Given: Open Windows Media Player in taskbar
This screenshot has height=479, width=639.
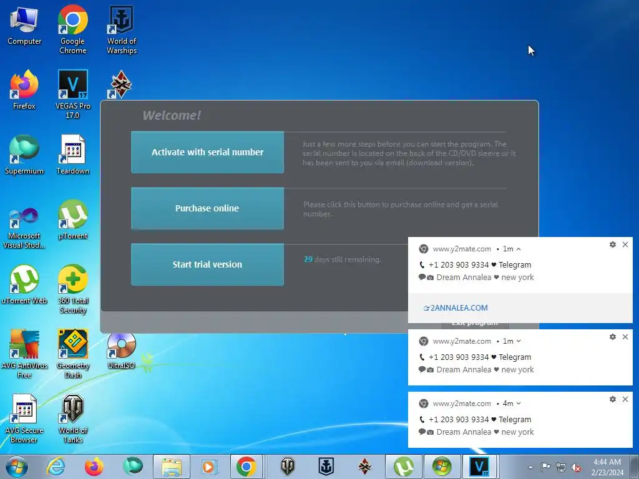Looking at the screenshot, I should 210,467.
